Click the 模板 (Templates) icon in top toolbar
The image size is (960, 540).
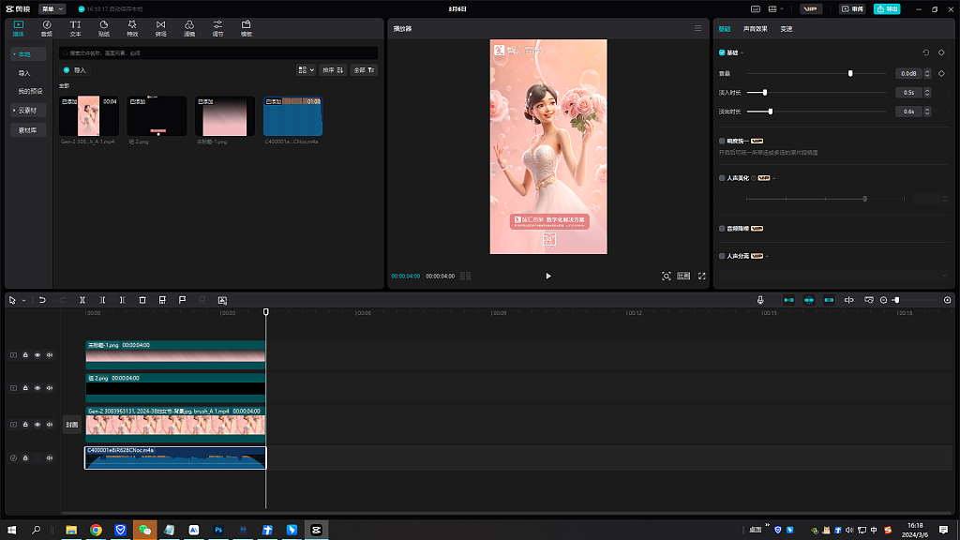pyautogui.click(x=246, y=26)
